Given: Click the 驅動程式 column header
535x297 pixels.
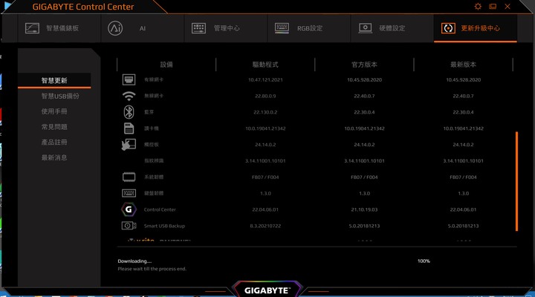Looking at the screenshot, I should (265, 65).
